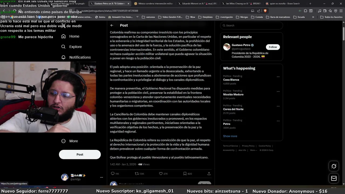The height and width of the screenshot is (194, 345).
Task: Click the Post compose button
Action: (80, 154)
